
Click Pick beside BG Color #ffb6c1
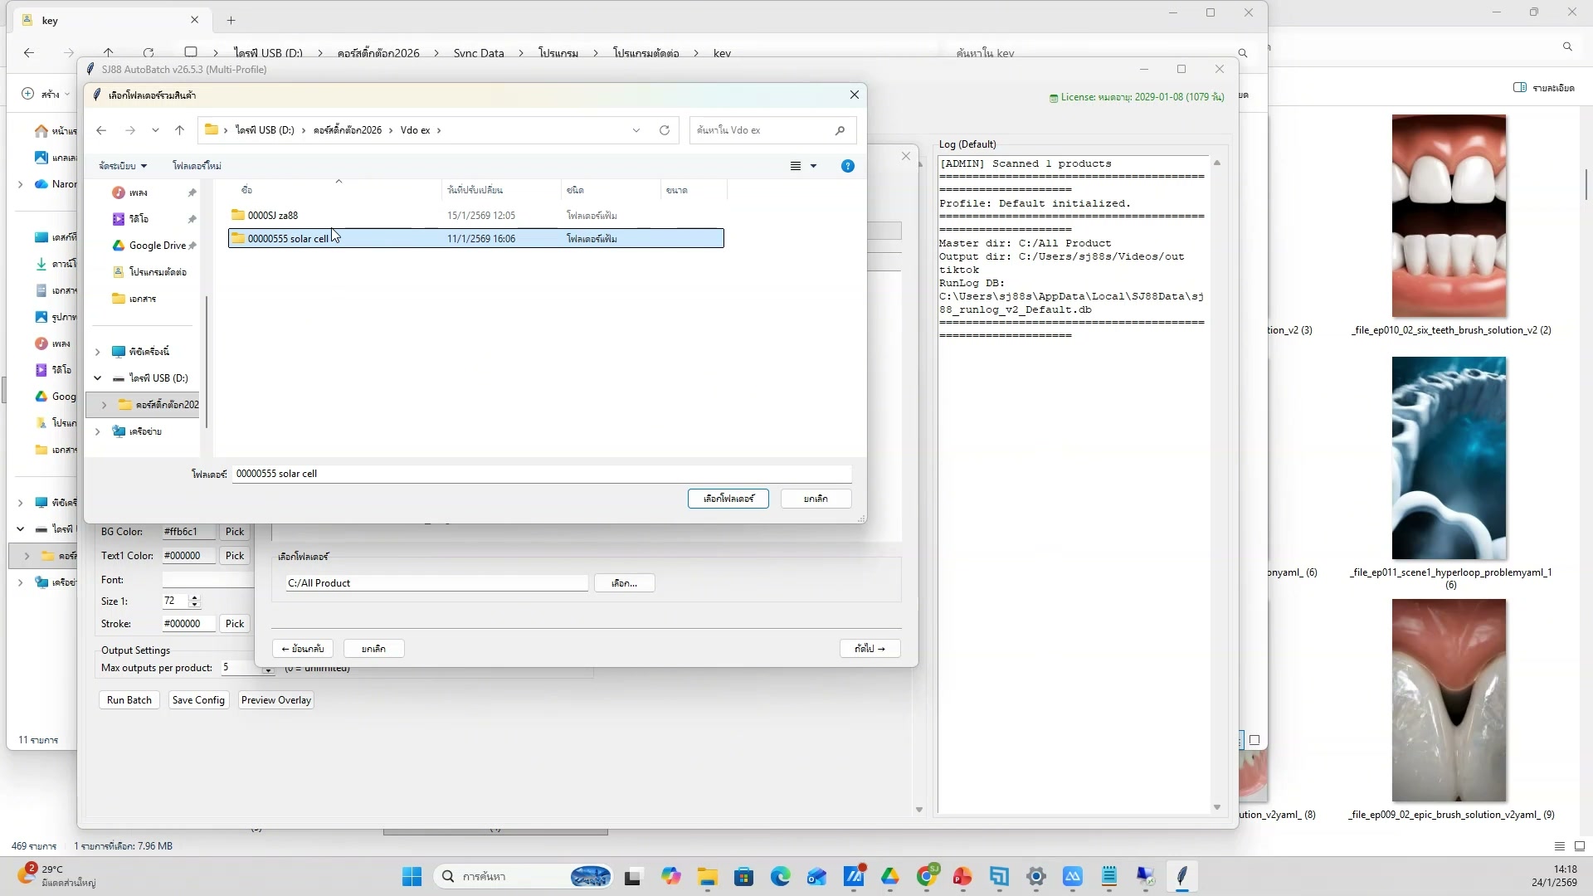(x=235, y=532)
